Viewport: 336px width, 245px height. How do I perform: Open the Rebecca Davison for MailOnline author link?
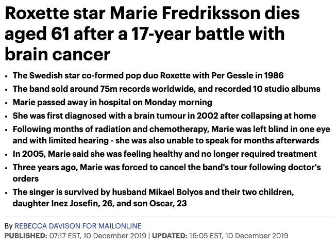click(78, 226)
